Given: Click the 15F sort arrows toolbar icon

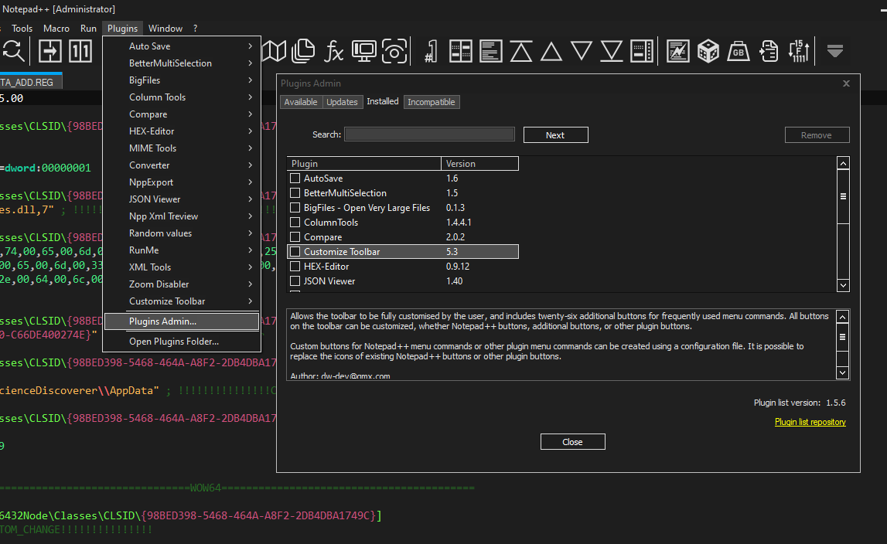Looking at the screenshot, I should point(799,51).
